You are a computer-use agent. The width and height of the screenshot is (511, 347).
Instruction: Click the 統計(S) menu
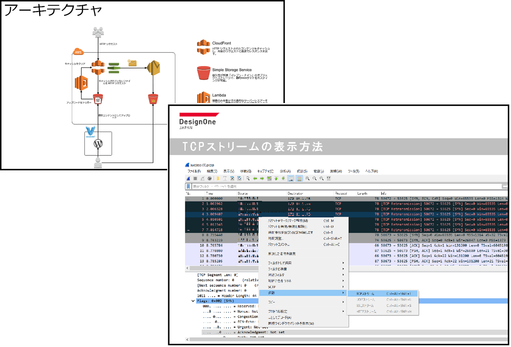[302, 171]
